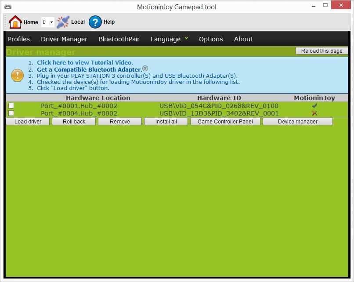354x282 pixels.
Task: Click the gamepad icon in title bar
Action: pyautogui.click(x=8, y=7)
